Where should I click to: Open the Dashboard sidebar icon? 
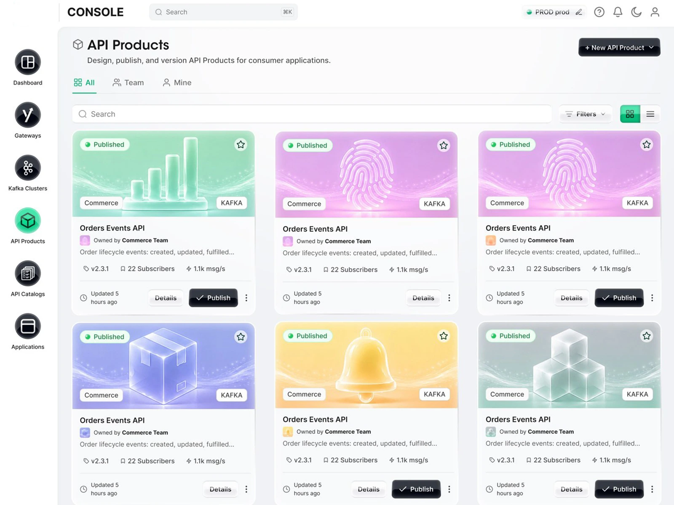tap(28, 62)
